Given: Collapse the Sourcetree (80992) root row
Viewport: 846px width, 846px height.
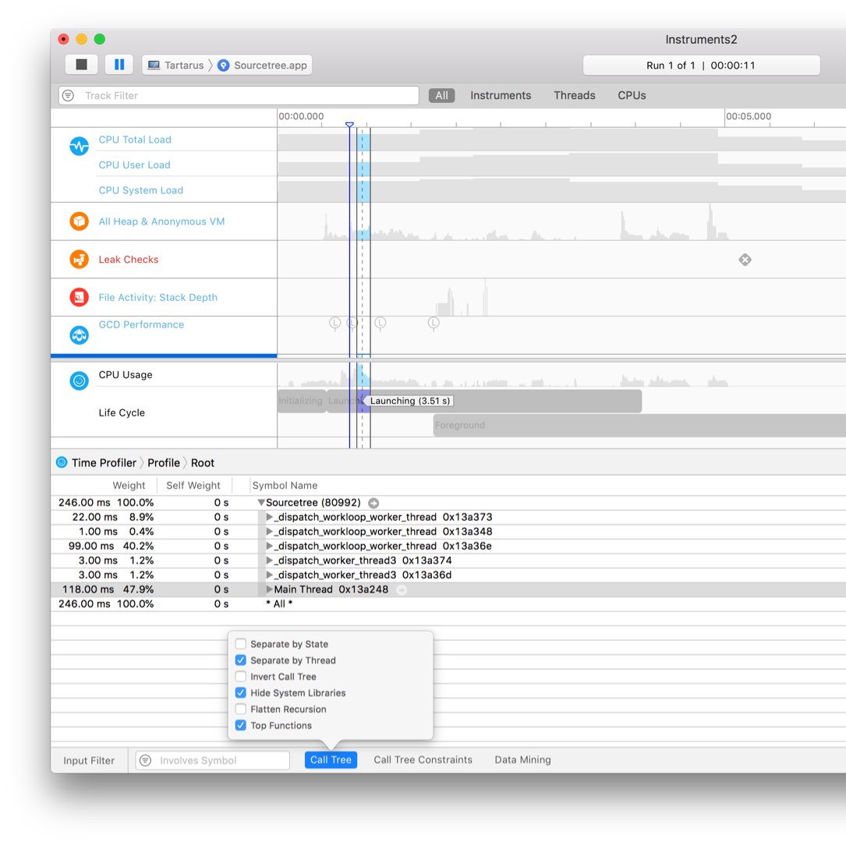Looking at the screenshot, I should click(x=261, y=502).
